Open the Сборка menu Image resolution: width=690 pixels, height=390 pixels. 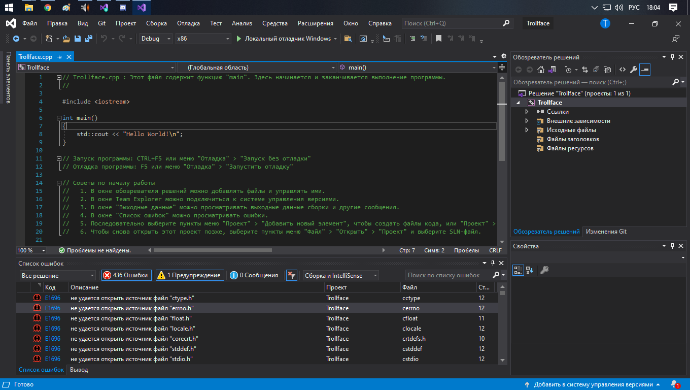tap(156, 23)
